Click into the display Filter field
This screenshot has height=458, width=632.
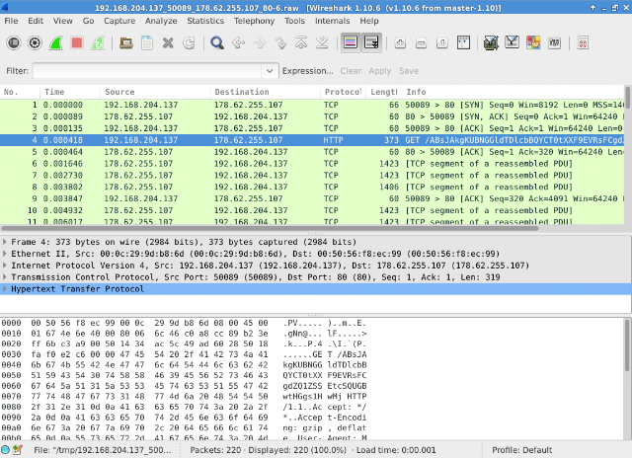(x=147, y=71)
